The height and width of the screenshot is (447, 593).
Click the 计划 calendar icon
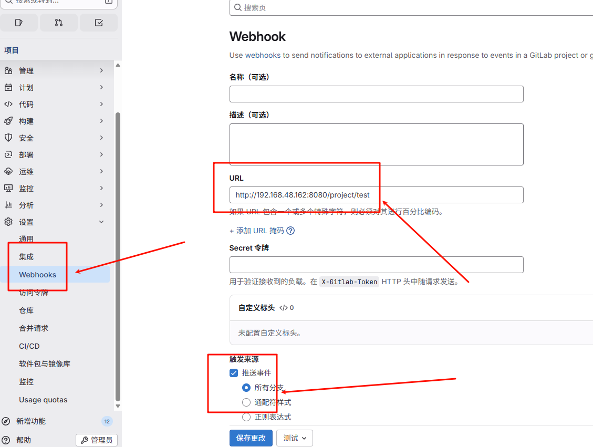point(8,87)
